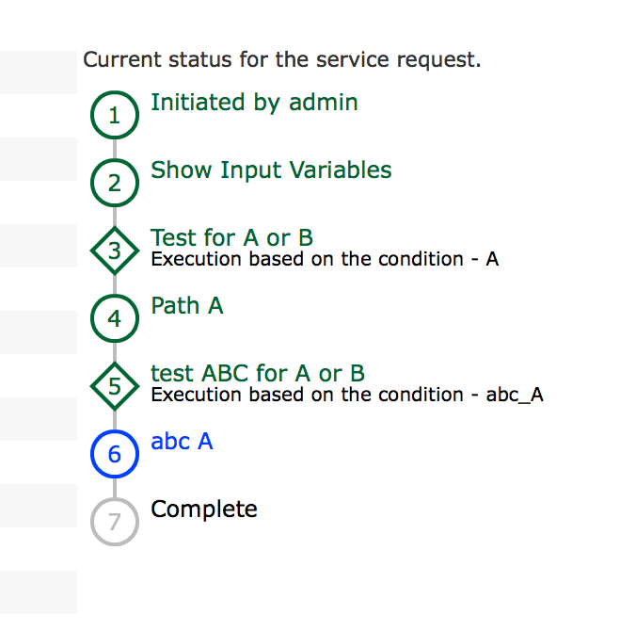The width and height of the screenshot is (636, 631).
Task: Select the Path A step label
Action: pos(187,305)
